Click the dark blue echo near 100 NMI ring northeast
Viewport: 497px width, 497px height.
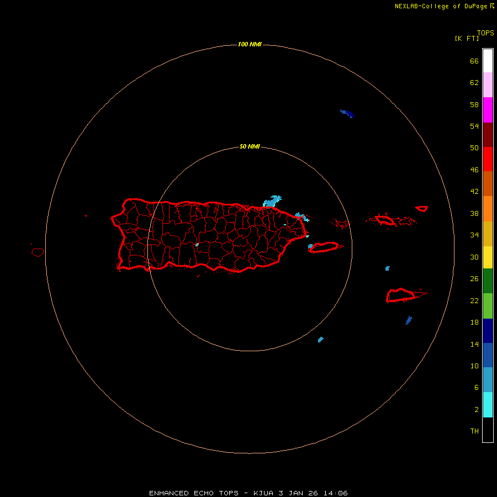(347, 113)
